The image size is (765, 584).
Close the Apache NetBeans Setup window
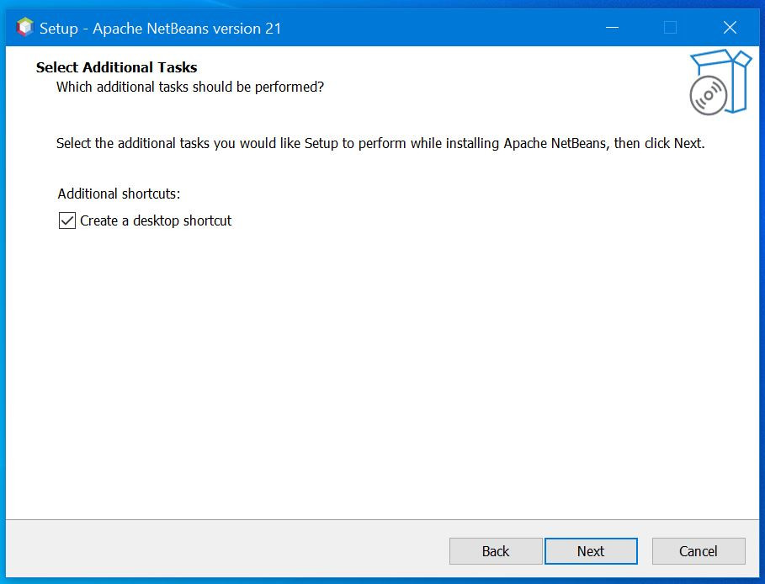click(730, 28)
